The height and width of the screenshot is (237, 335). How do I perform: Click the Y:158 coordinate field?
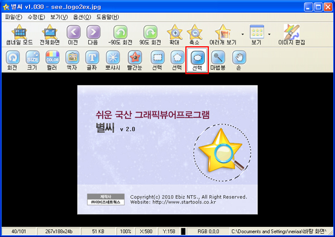click(169, 231)
